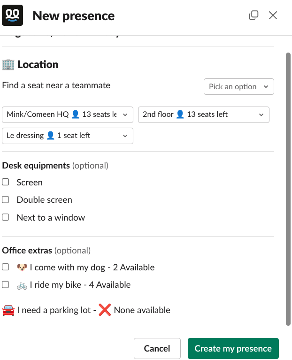Open the modal in a new window icon

pyautogui.click(x=254, y=15)
